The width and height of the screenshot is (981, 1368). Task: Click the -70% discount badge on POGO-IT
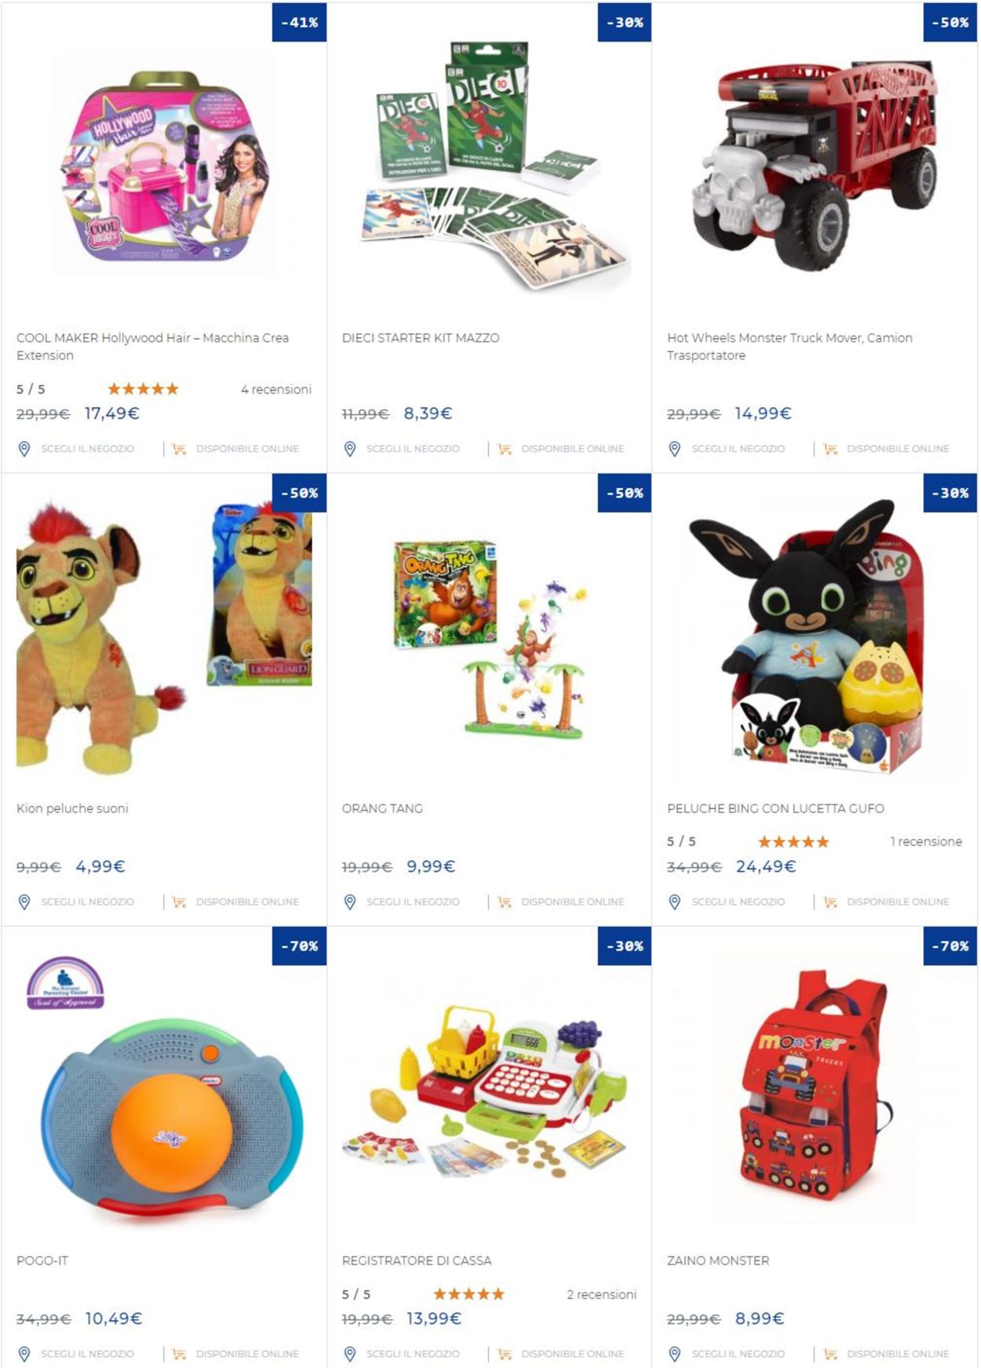[x=299, y=946]
